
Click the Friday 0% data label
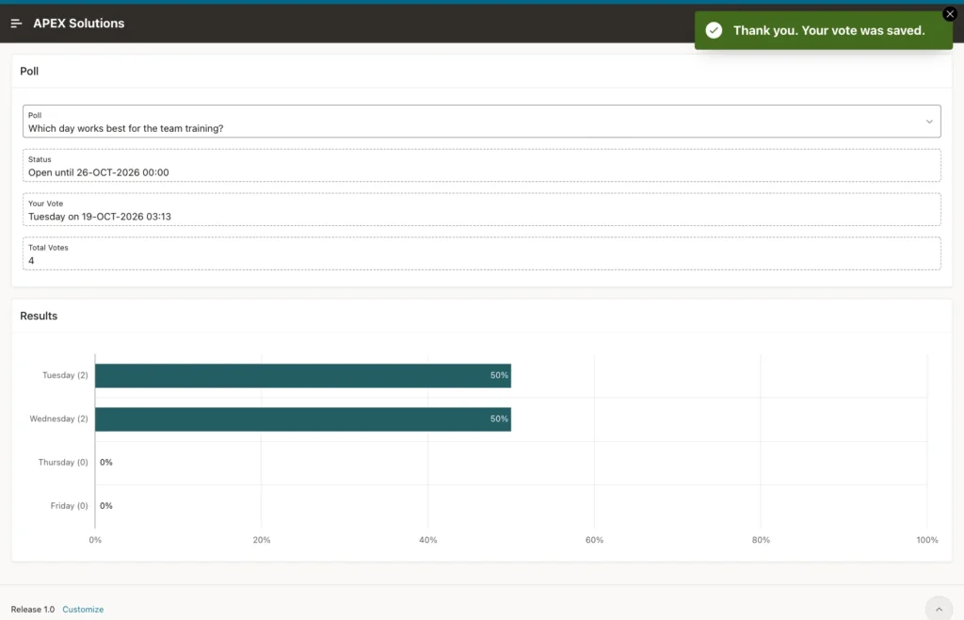tap(106, 506)
